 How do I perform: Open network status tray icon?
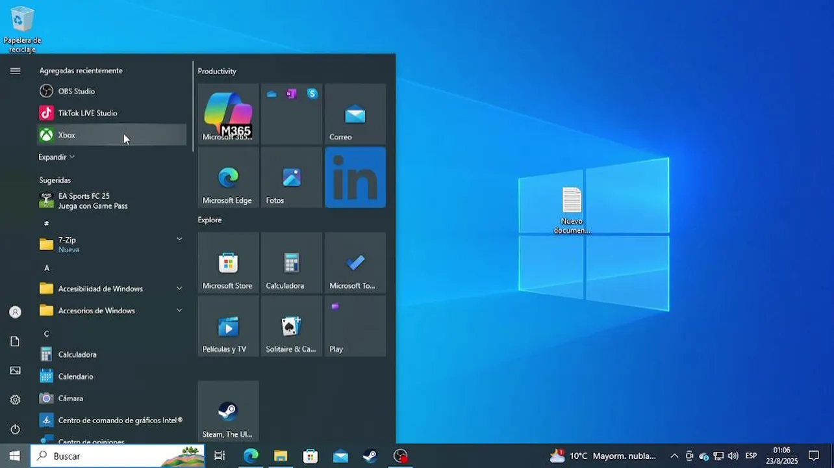(x=718, y=456)
